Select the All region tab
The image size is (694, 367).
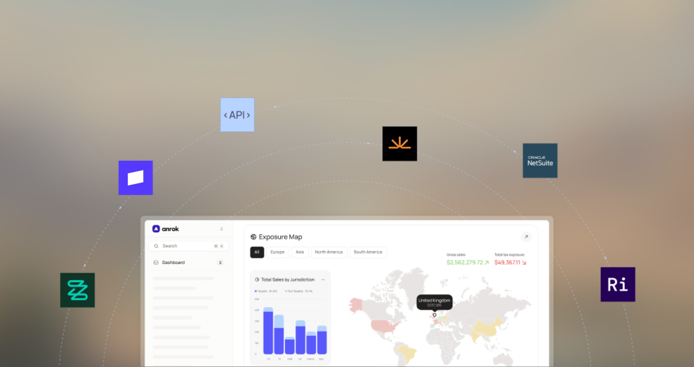pos(257,252)
